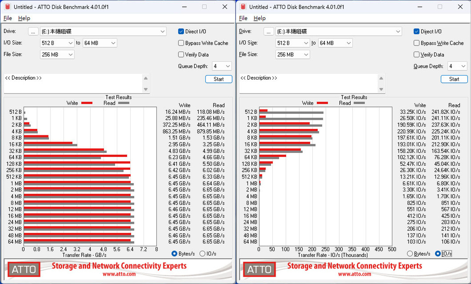Click the gray Read legend swatch in the right window
The height and width of the screenshot is (284, 471).
coord(359,103)
